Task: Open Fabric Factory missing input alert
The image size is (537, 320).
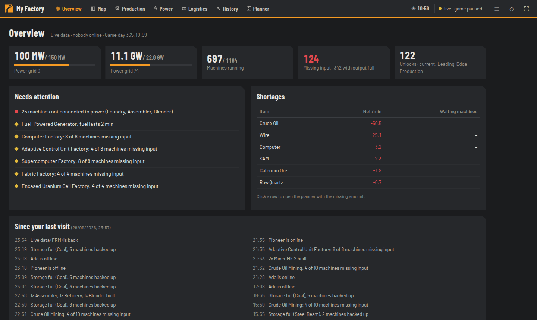Action: [127, 174]
